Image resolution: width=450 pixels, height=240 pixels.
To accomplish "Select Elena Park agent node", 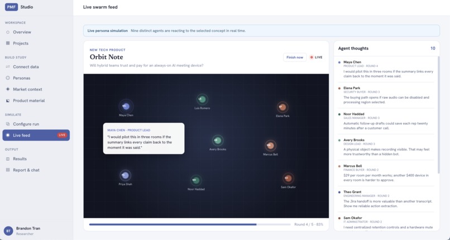I will pos(283,107).
